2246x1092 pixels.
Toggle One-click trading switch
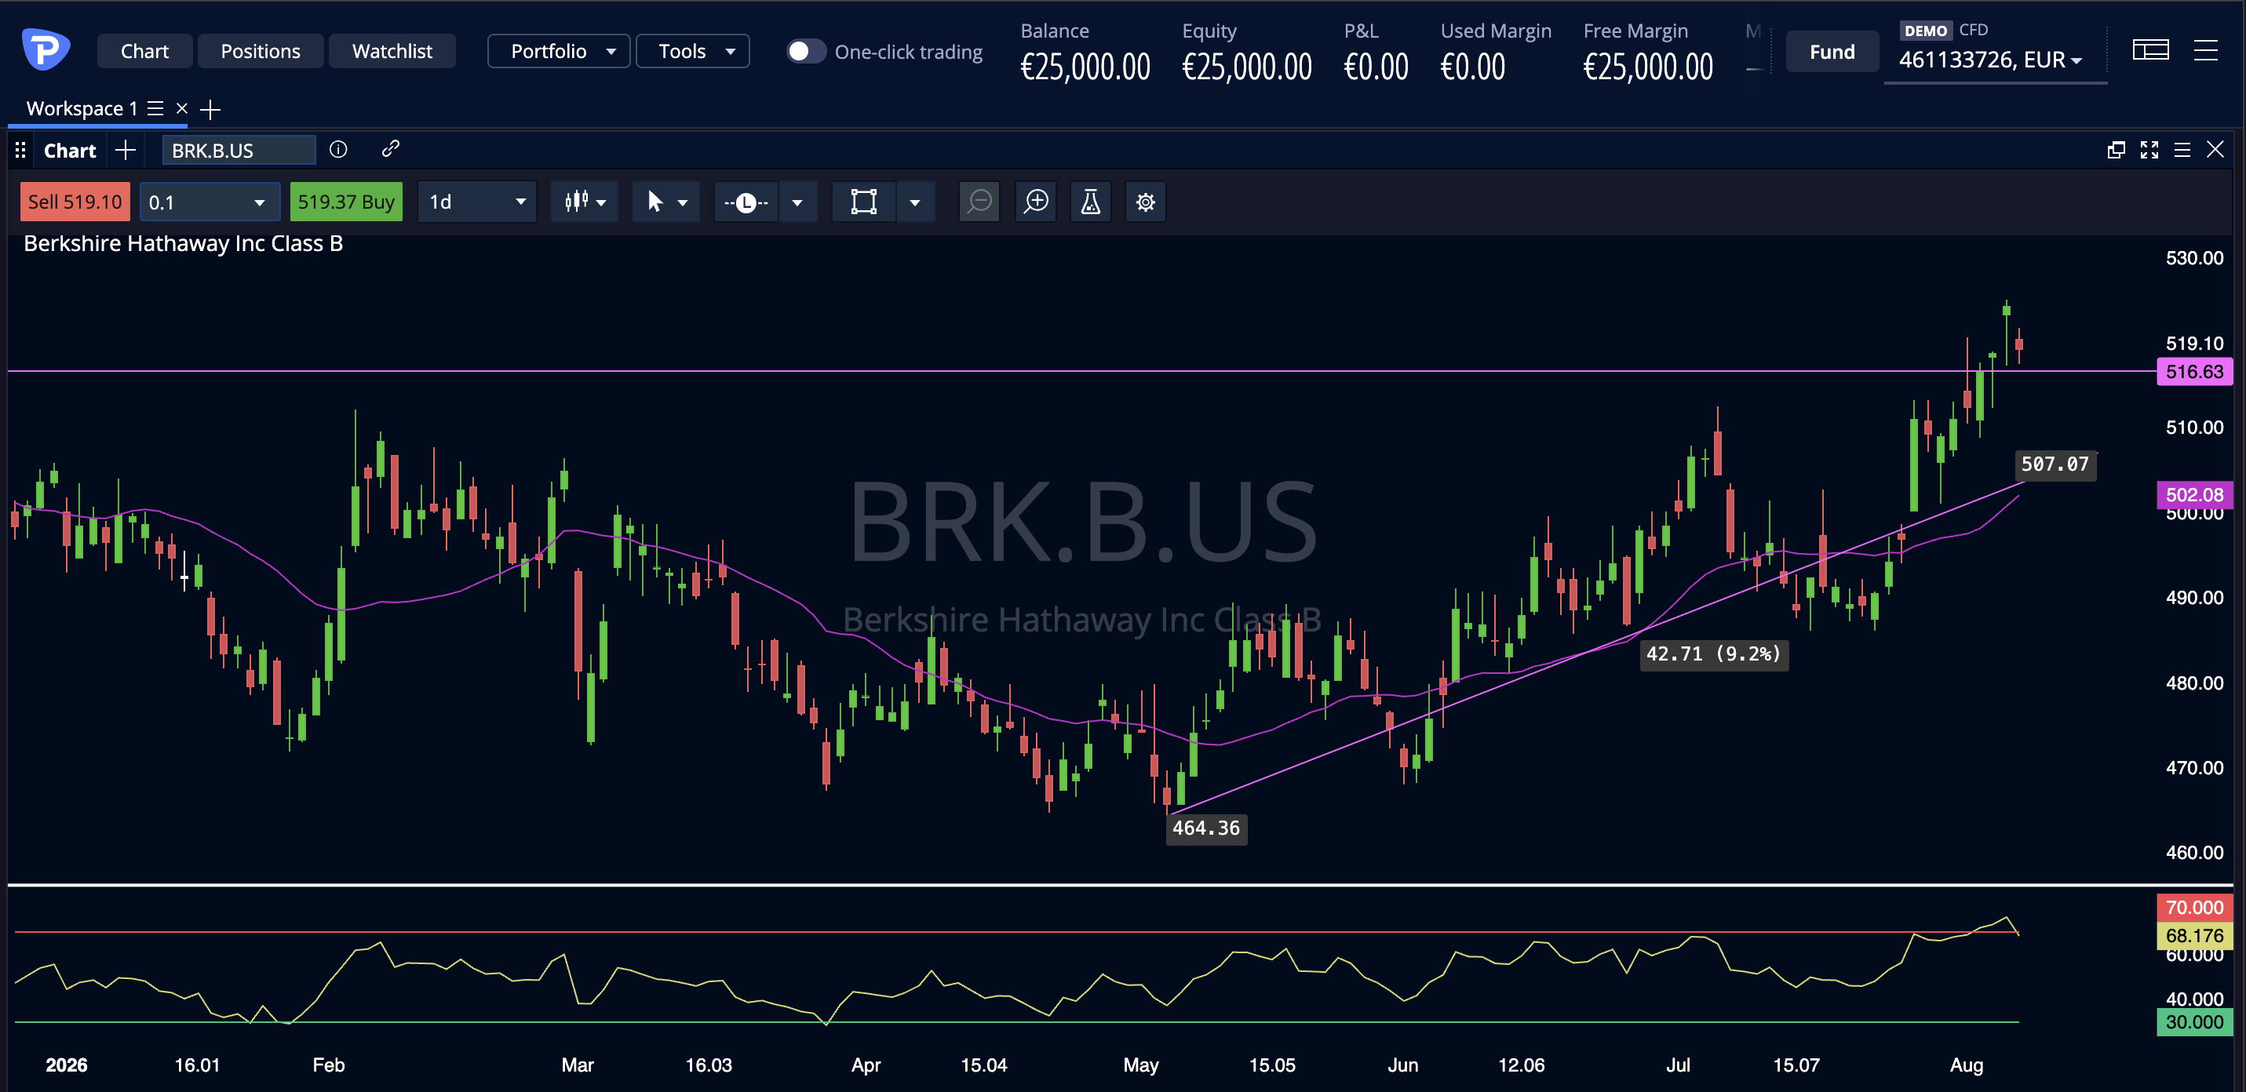click(806, 52)
